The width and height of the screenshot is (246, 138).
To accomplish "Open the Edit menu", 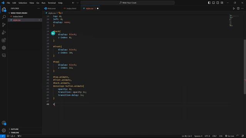I will tap(14, 3).
